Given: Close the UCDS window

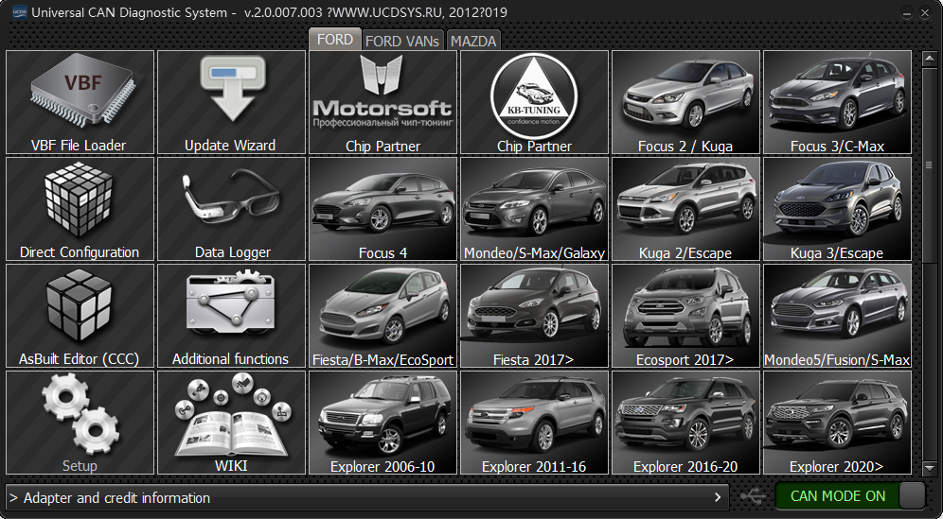Looking at the screenshot, I should point(925,12).
